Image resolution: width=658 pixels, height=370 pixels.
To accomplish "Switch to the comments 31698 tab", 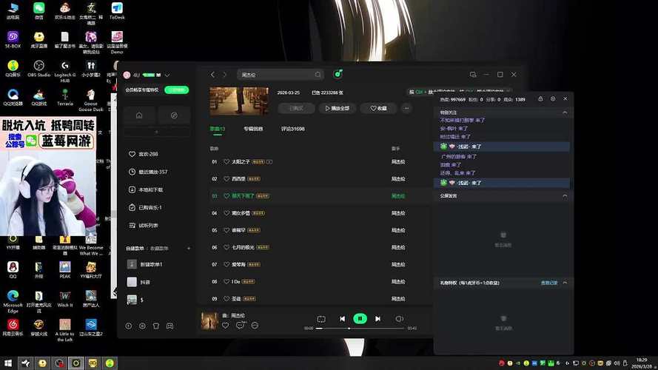I will (293, 129).
